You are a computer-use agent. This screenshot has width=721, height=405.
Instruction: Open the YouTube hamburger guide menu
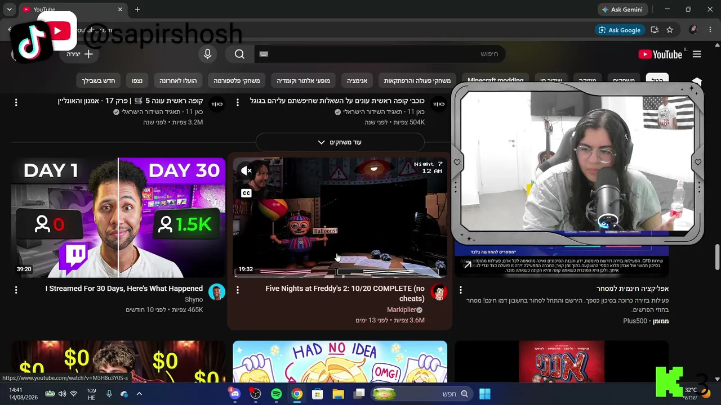[x=697, y=54]
